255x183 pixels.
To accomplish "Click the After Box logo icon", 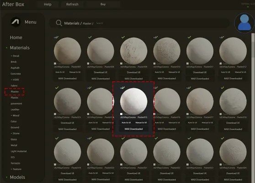I will (x=16, y=22).
